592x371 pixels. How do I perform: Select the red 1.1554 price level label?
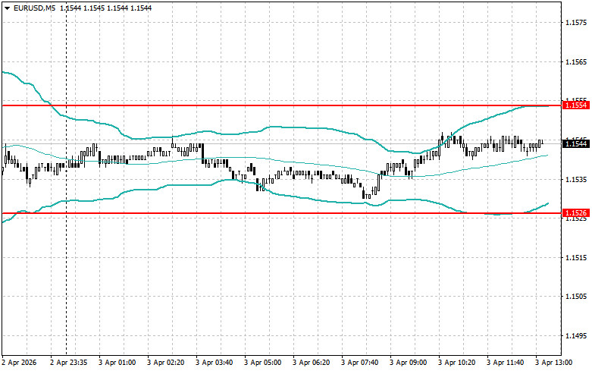[x=576, y=105]
